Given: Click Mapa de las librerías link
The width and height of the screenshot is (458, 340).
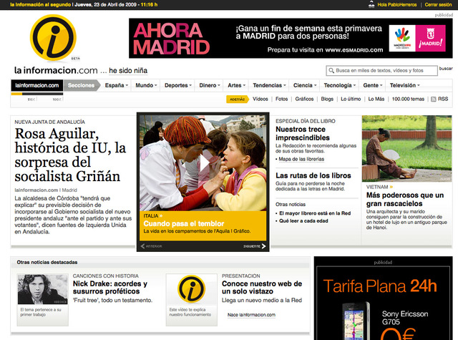Looking at the screenshot, I should click(x=301, y=159).
